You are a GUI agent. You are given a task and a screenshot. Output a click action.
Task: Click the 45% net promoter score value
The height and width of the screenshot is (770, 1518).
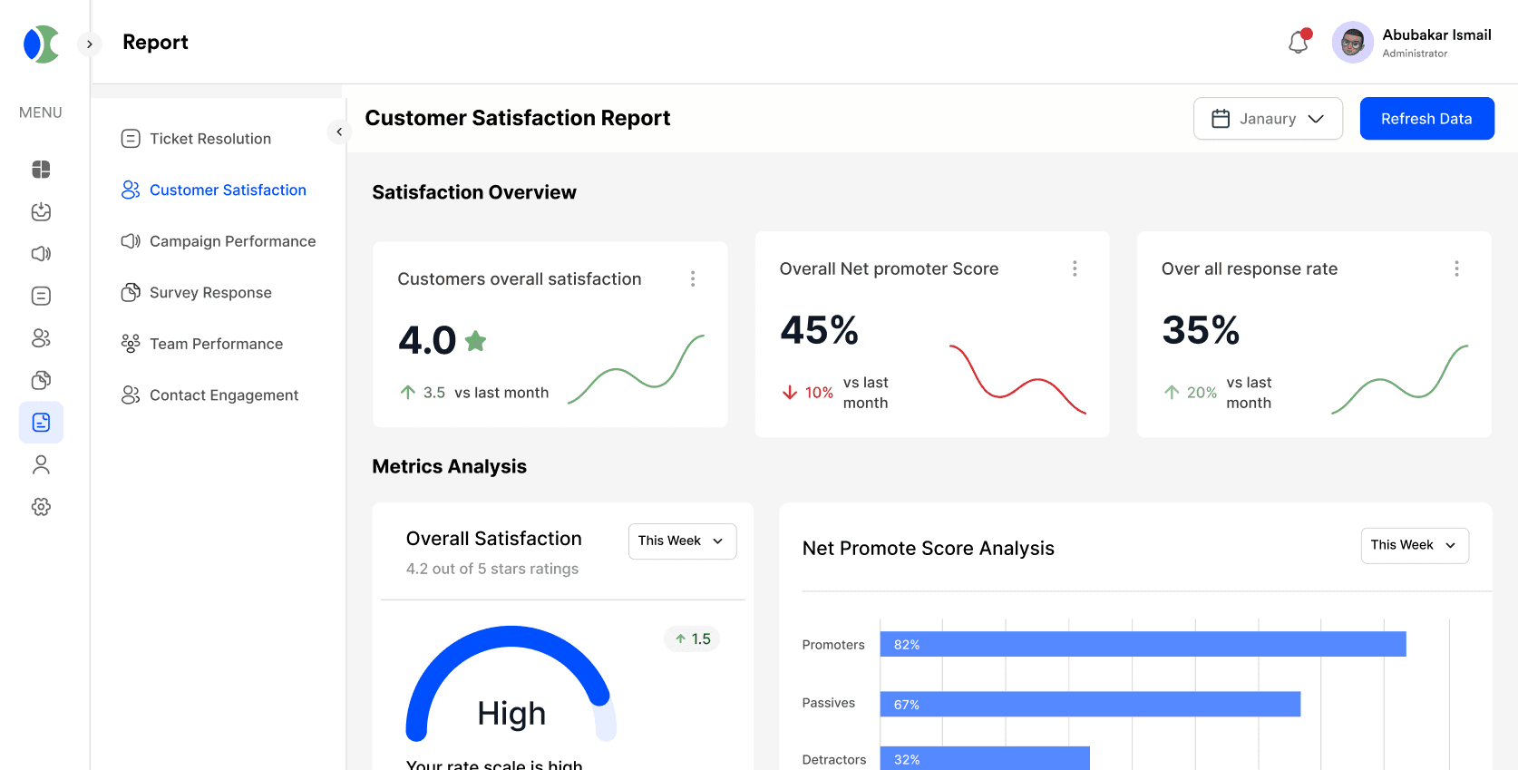819,330
